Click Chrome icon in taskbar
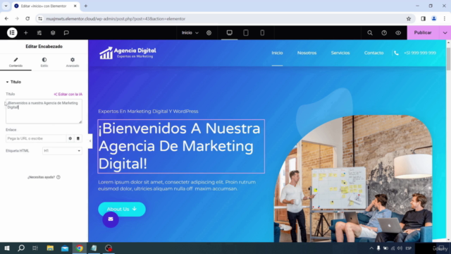This screenshot has width=451, height=254. point(80,248)
